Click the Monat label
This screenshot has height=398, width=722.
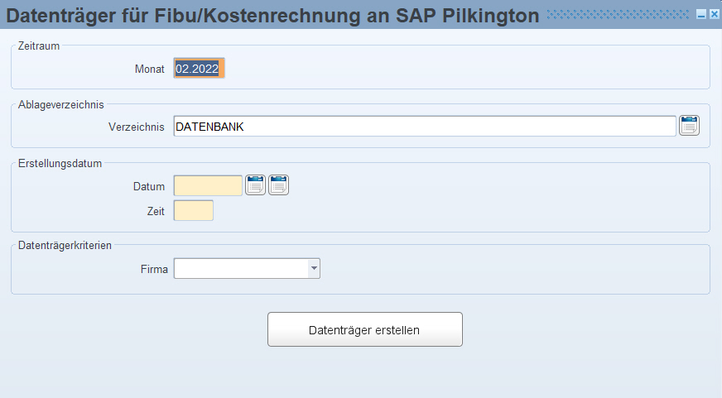tap(149, 69)
